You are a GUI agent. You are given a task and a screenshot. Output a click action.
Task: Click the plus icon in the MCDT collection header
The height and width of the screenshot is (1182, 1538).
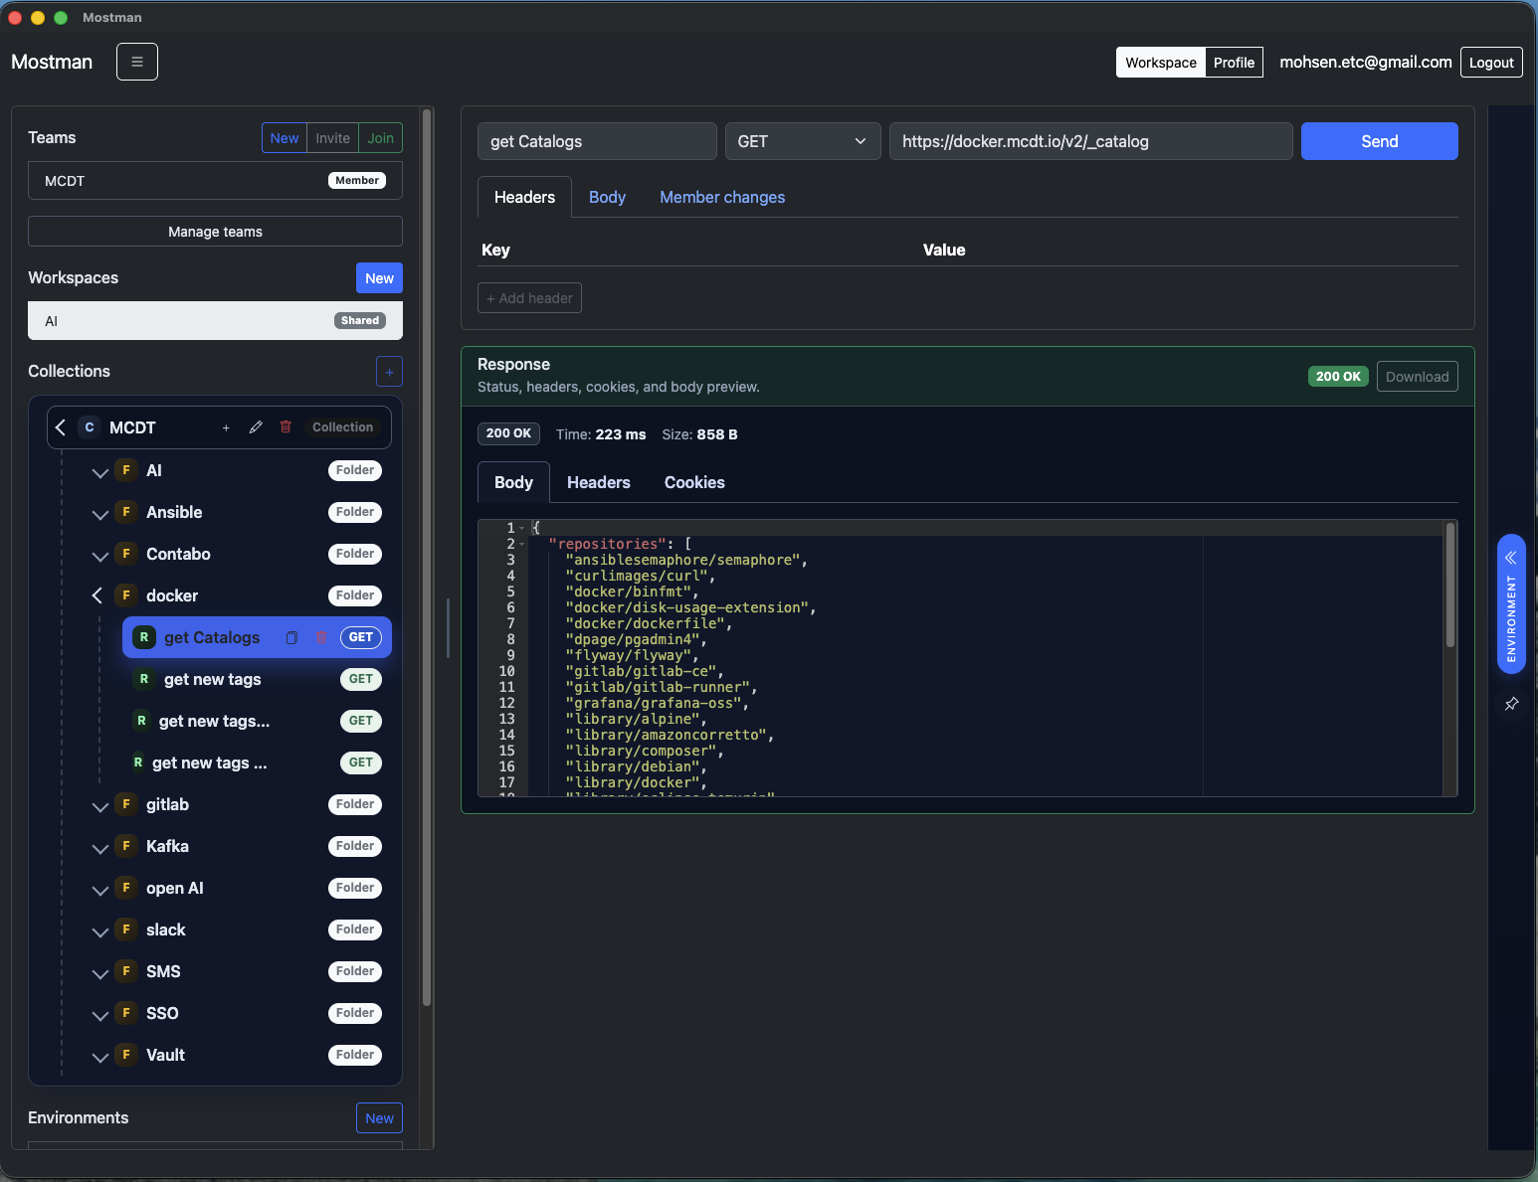click(225, 427)
